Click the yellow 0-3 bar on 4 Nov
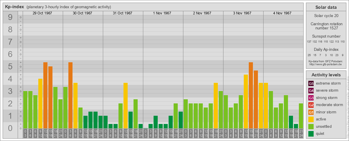Screen dimensions: 349x141 (266, 105)
